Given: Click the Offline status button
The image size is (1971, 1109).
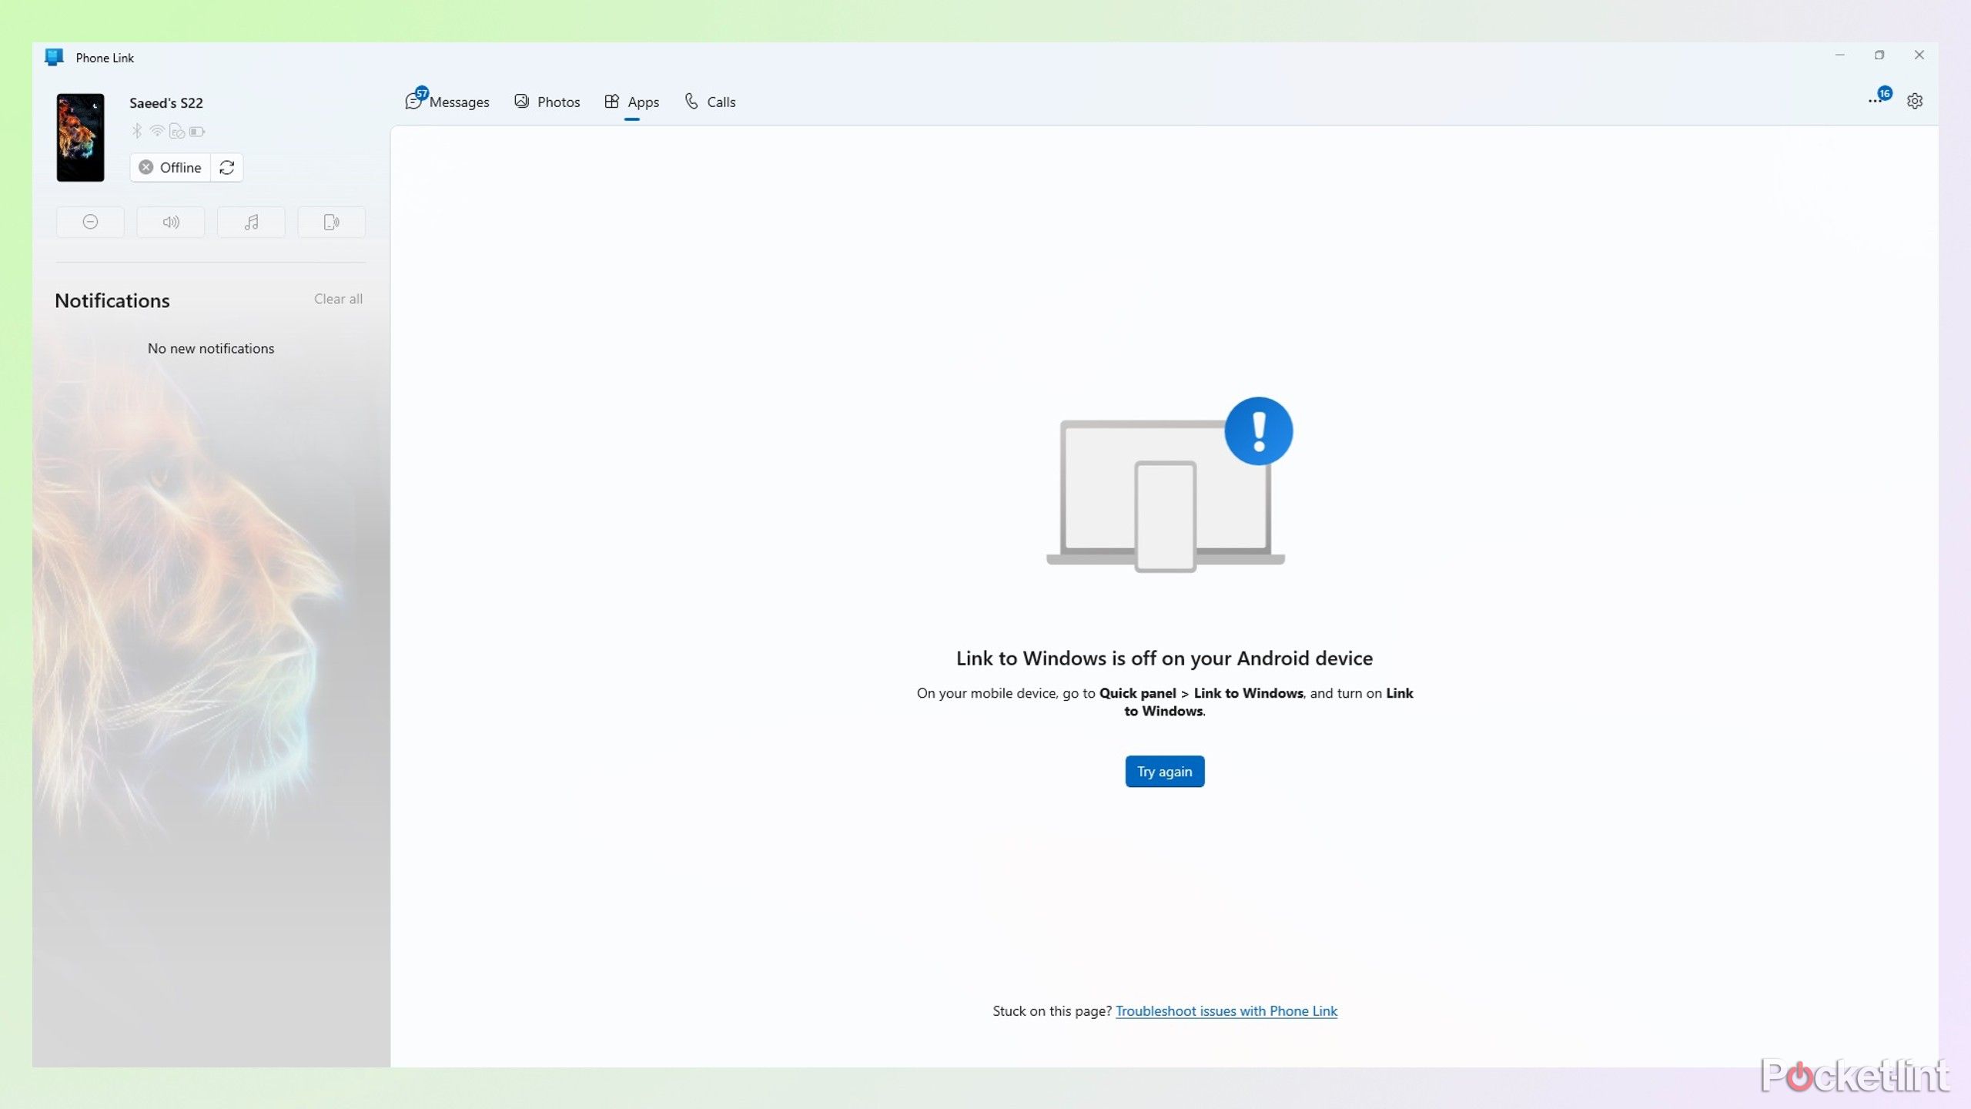Looking at the screenshot, I should click(x=170, y=167).
